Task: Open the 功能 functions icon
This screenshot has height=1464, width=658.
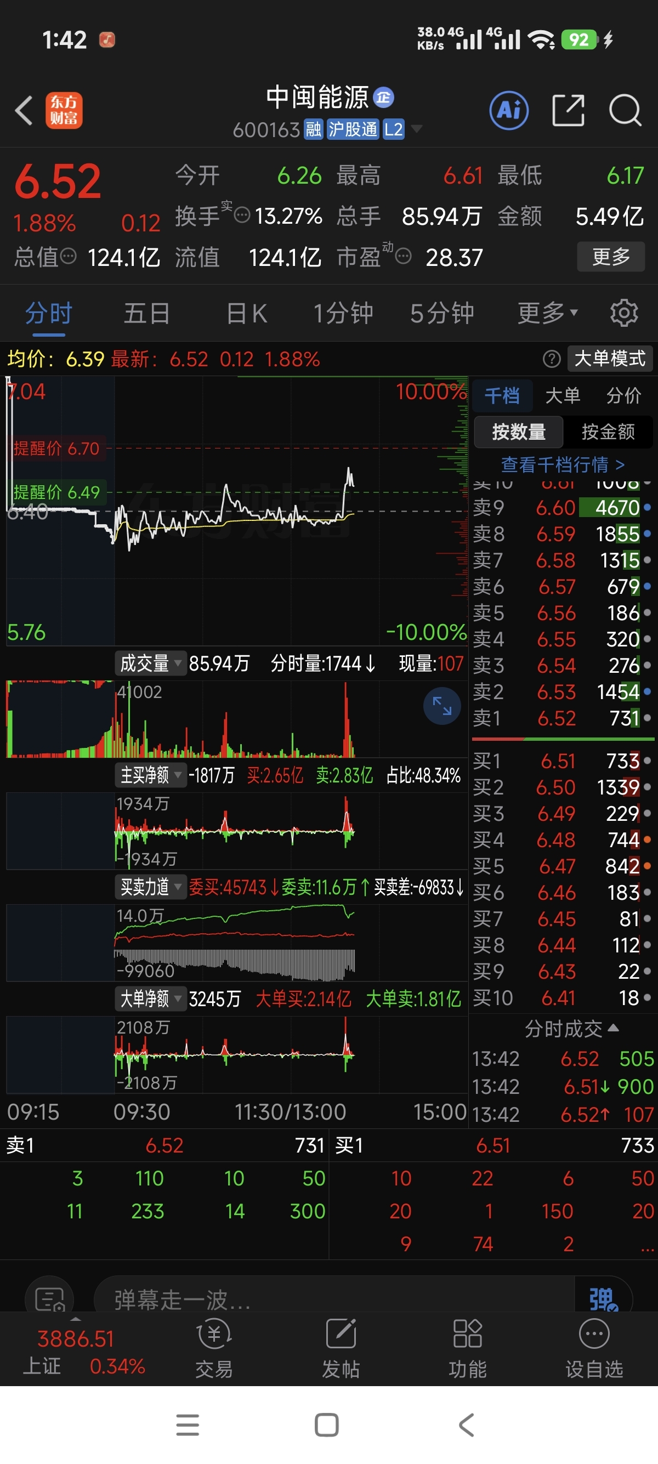Action: point(467,1348)
